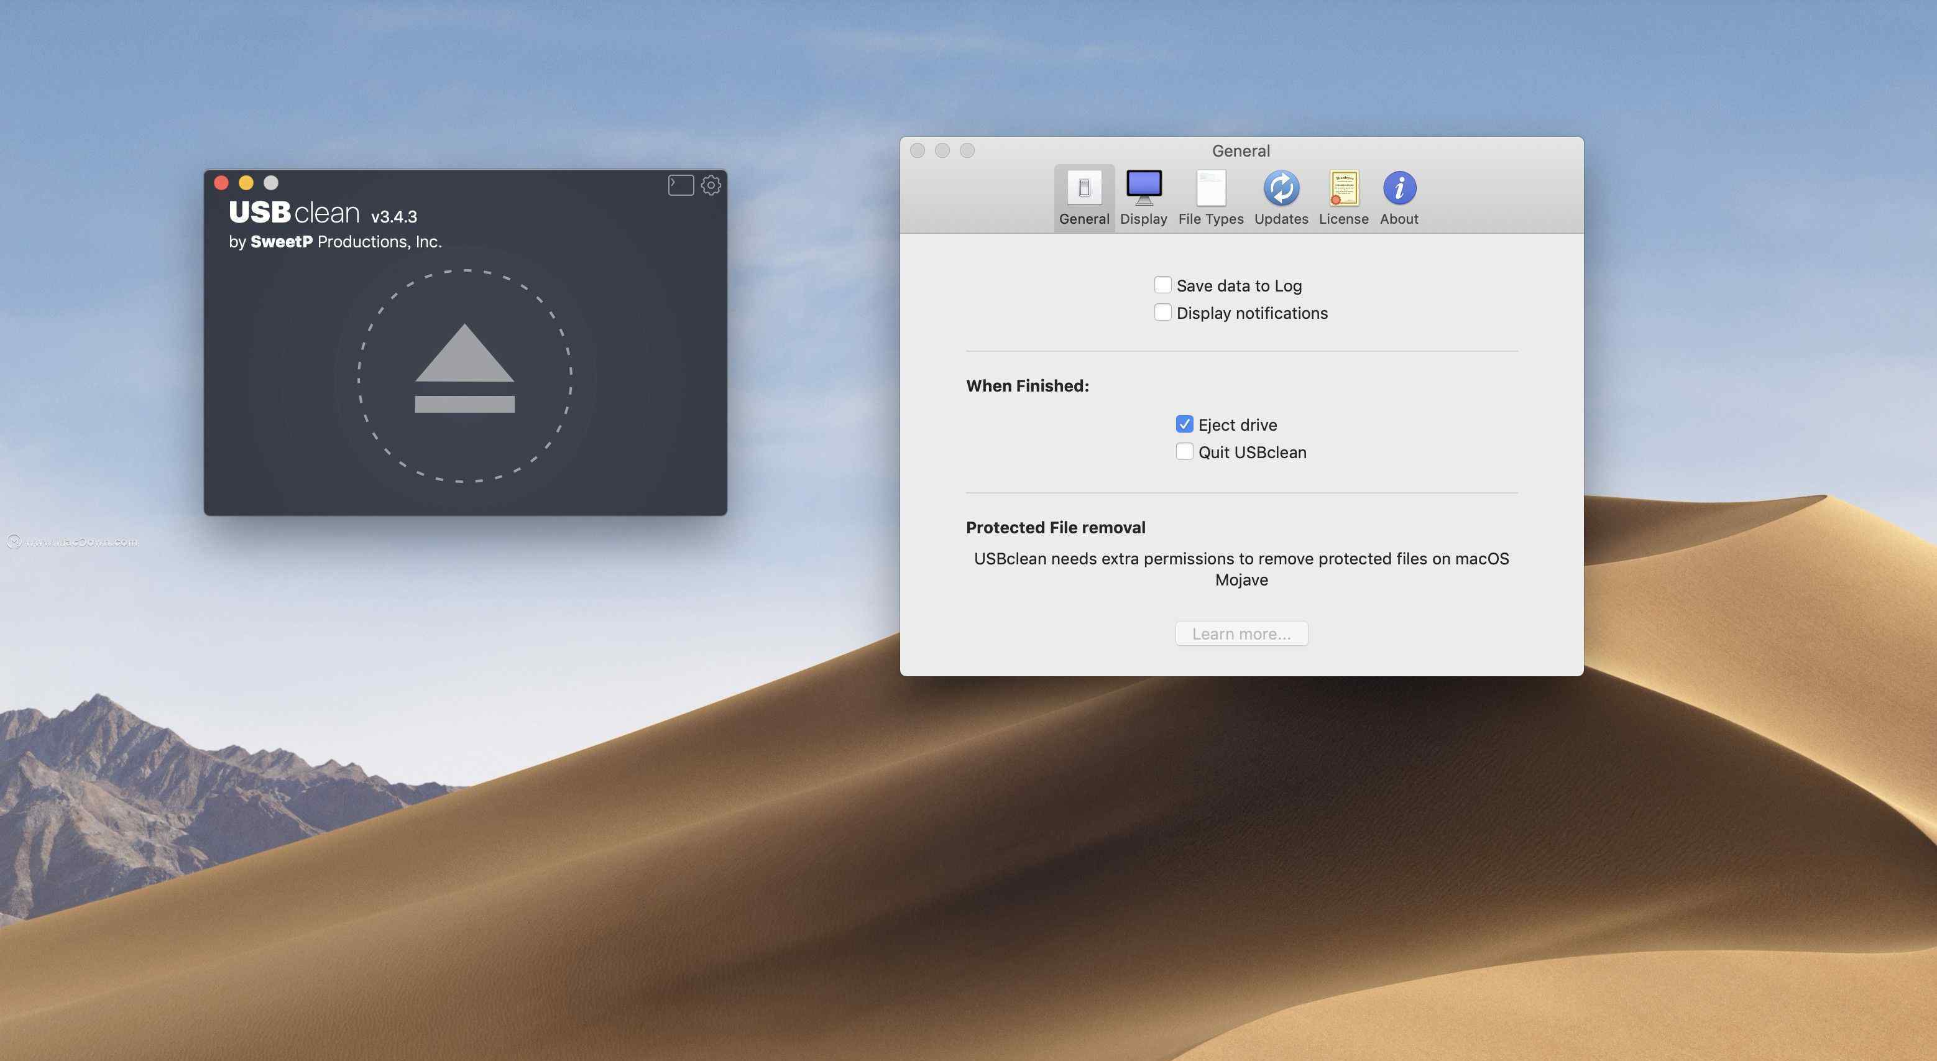Open the File Types preferences pane
The width and height of the screenshot is (1937, 1061).
(1211, 198)
